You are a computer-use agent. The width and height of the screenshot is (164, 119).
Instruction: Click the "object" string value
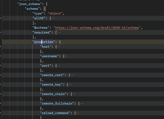click(x=55, y=13)
